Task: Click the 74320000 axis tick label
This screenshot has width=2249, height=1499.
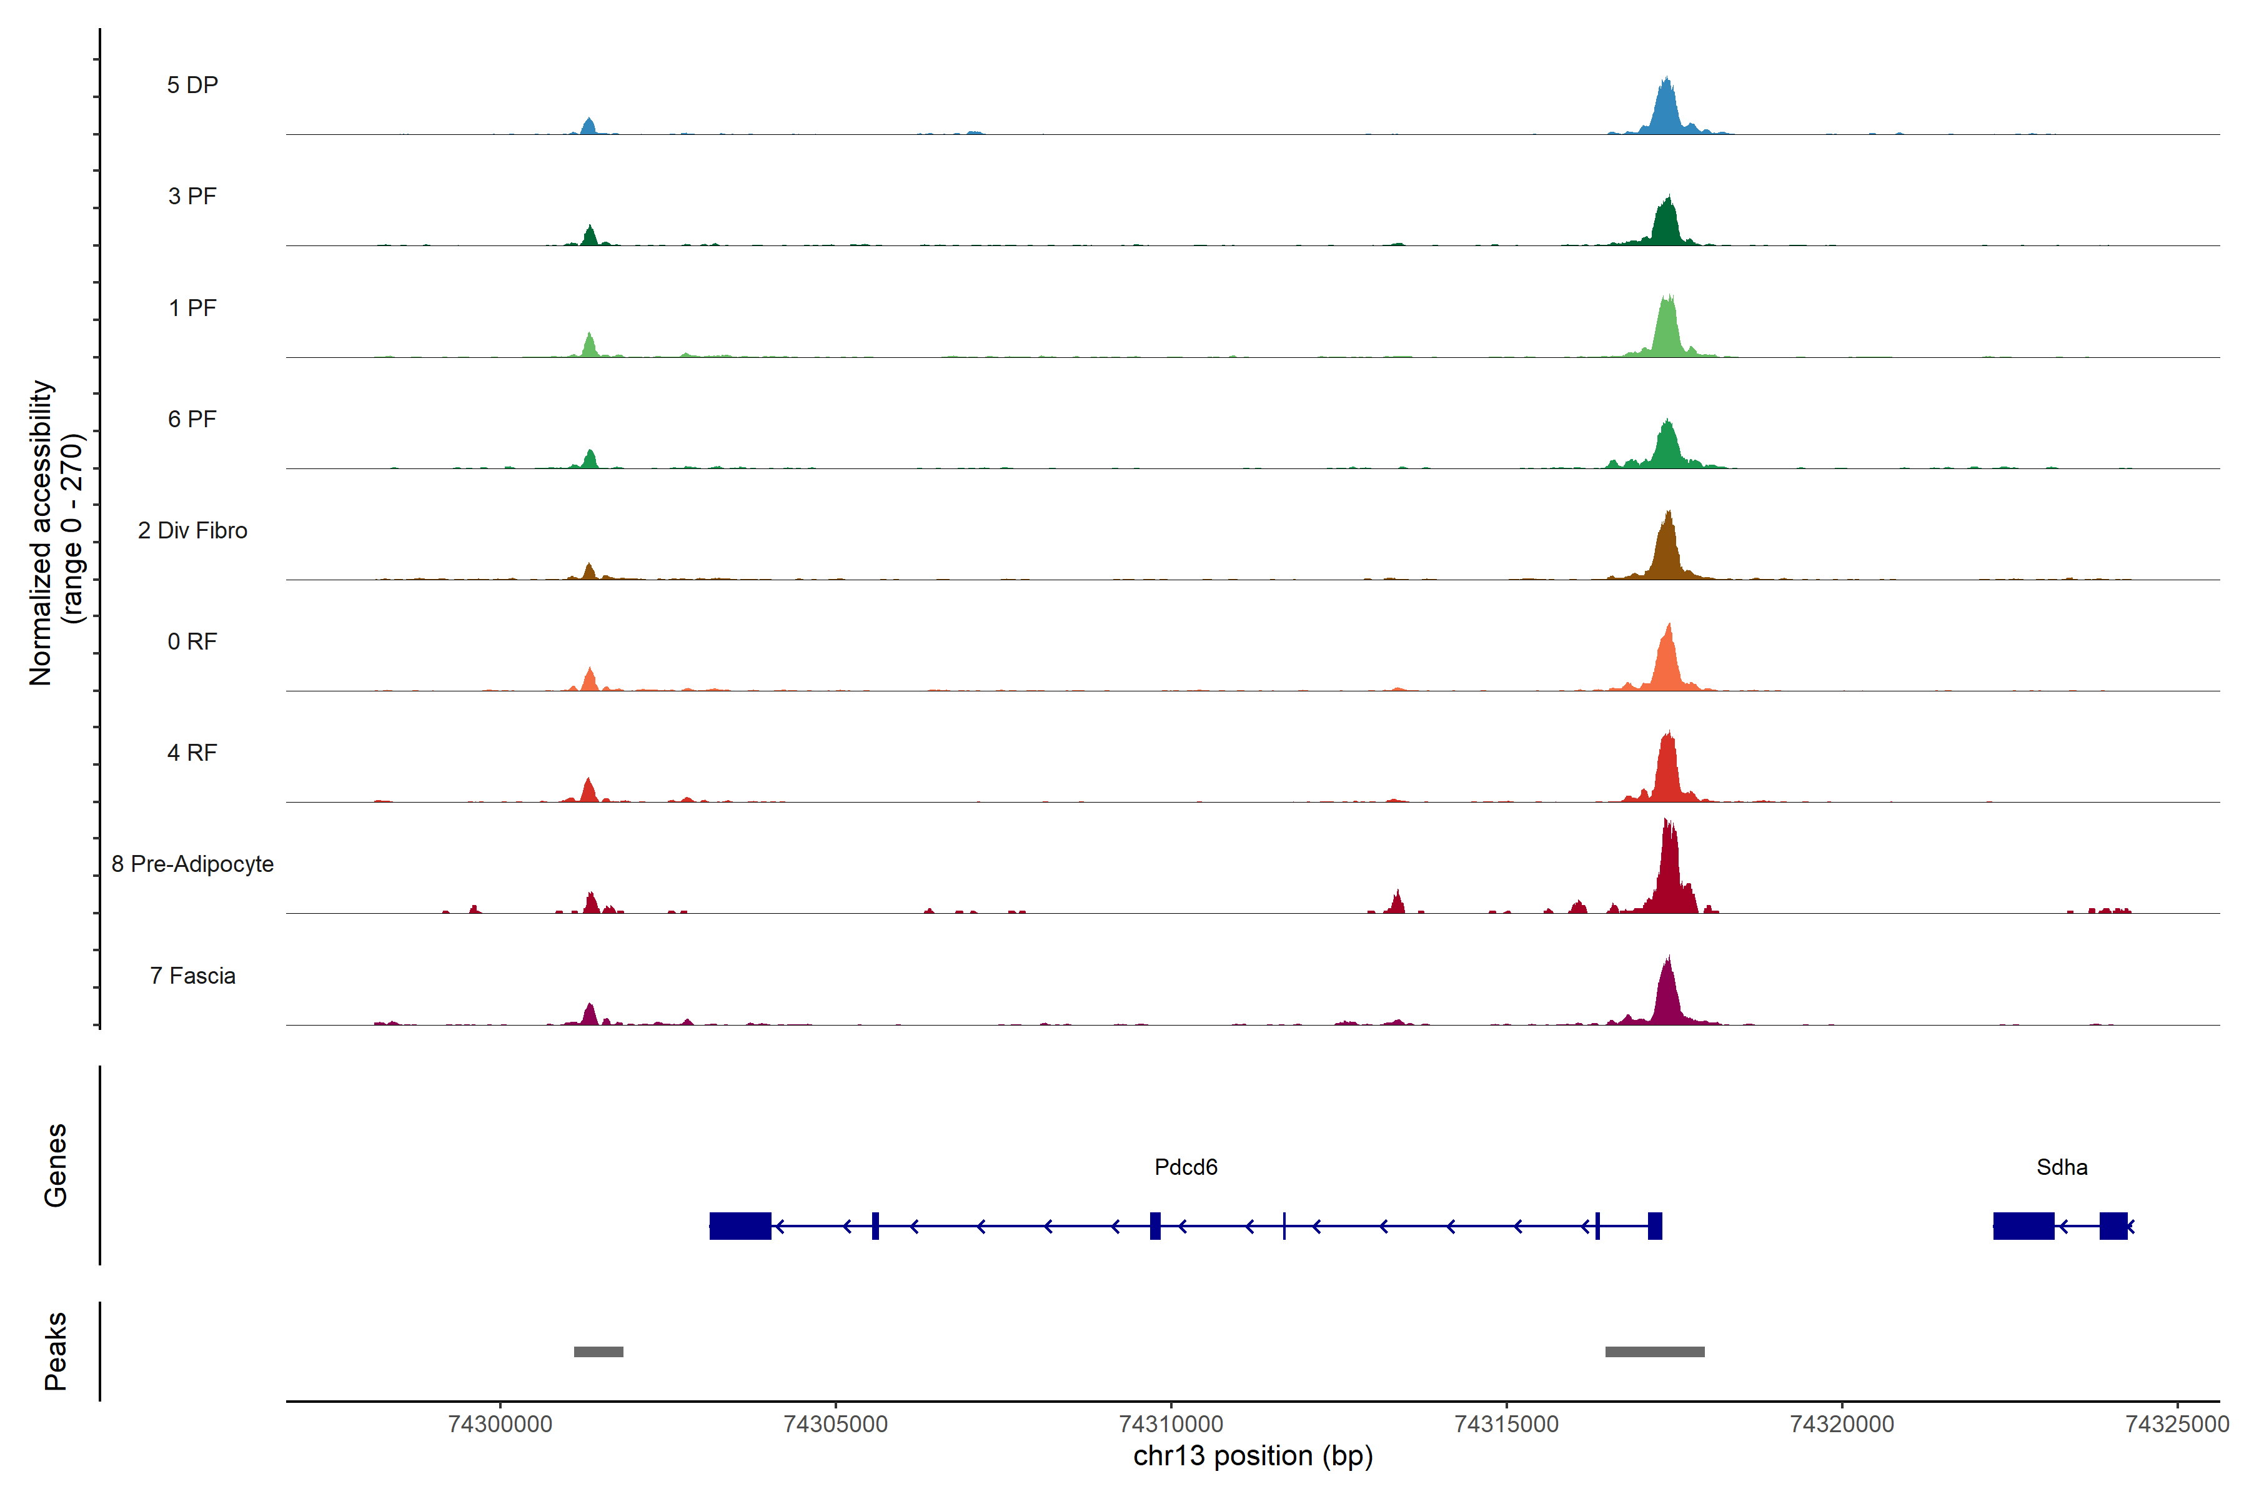Action: pos(1842,1425)
